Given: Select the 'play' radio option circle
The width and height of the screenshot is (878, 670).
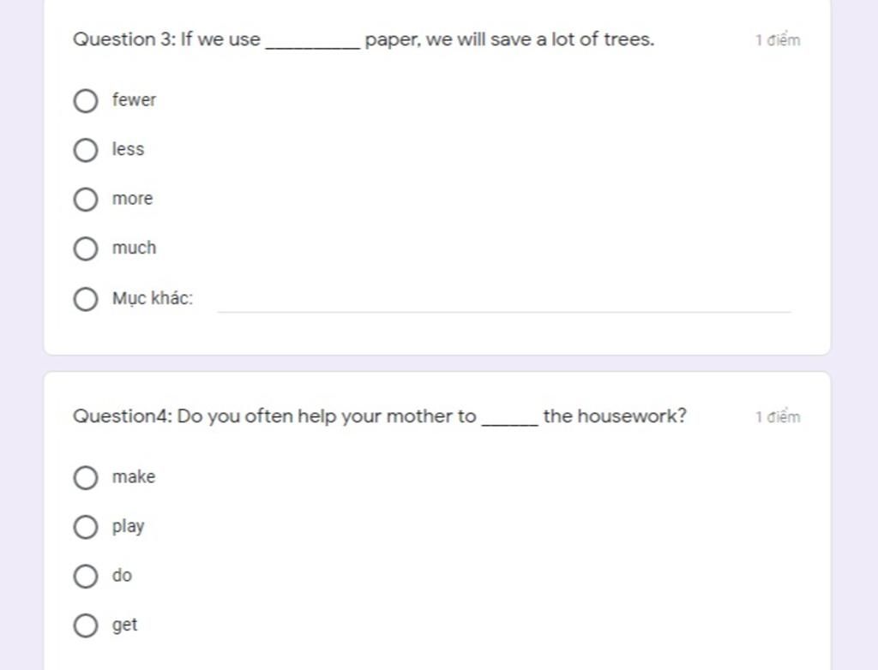Looking at the screenshot, I should [86, 527].
